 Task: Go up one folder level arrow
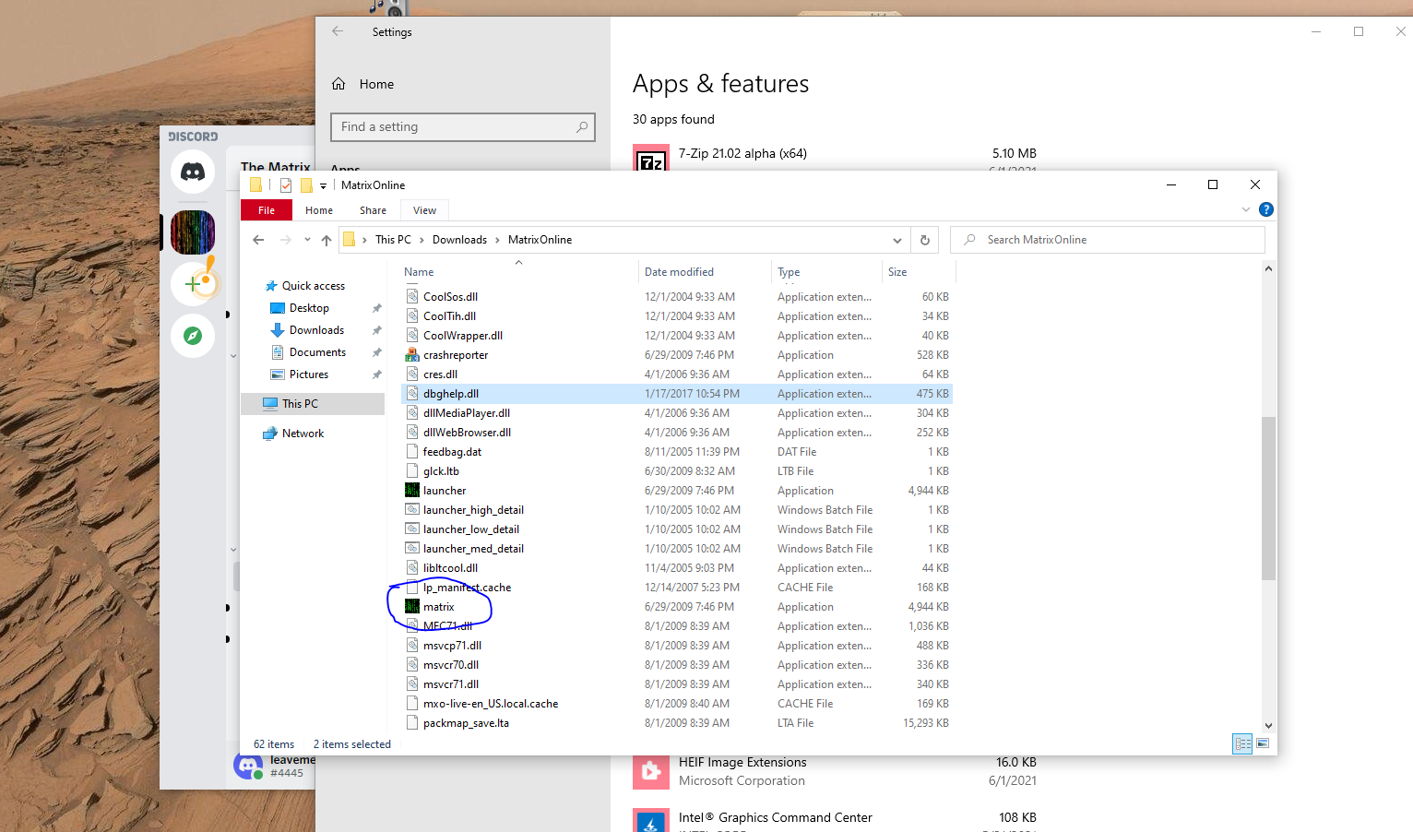327,240
